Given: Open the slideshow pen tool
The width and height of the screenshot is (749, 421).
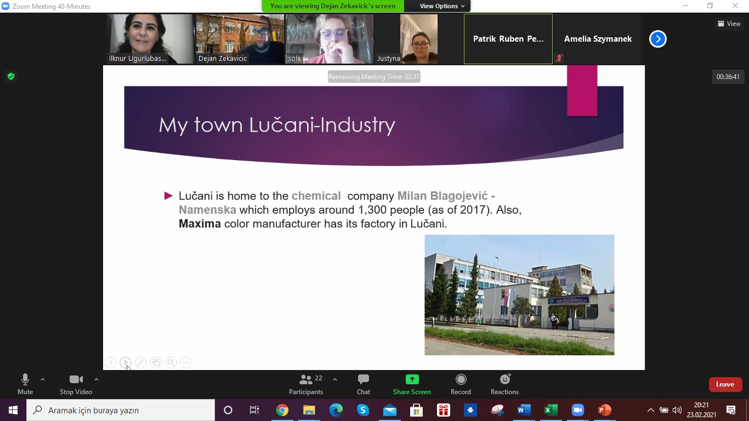Looking at the screenshot, I should [x=141, y=362].
